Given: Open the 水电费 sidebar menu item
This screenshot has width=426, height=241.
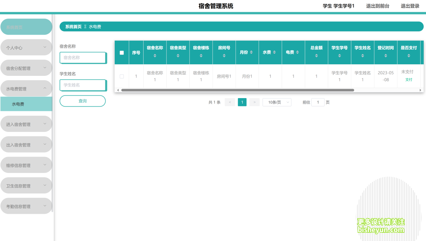Looking at the screenshot, I should click(x=26, y=104).
